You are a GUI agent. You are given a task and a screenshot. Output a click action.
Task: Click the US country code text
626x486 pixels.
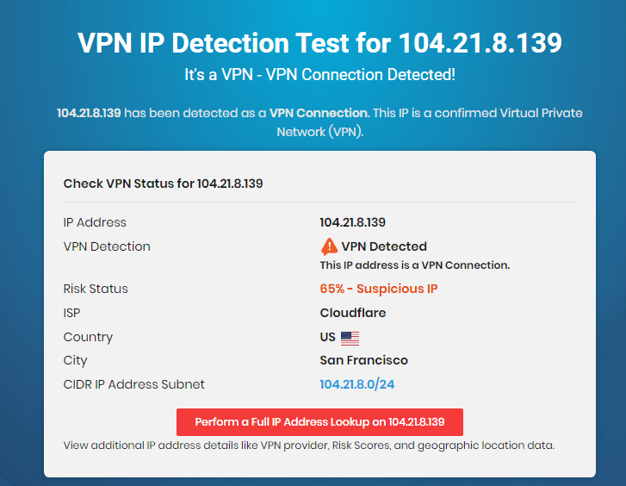point(327,337)
